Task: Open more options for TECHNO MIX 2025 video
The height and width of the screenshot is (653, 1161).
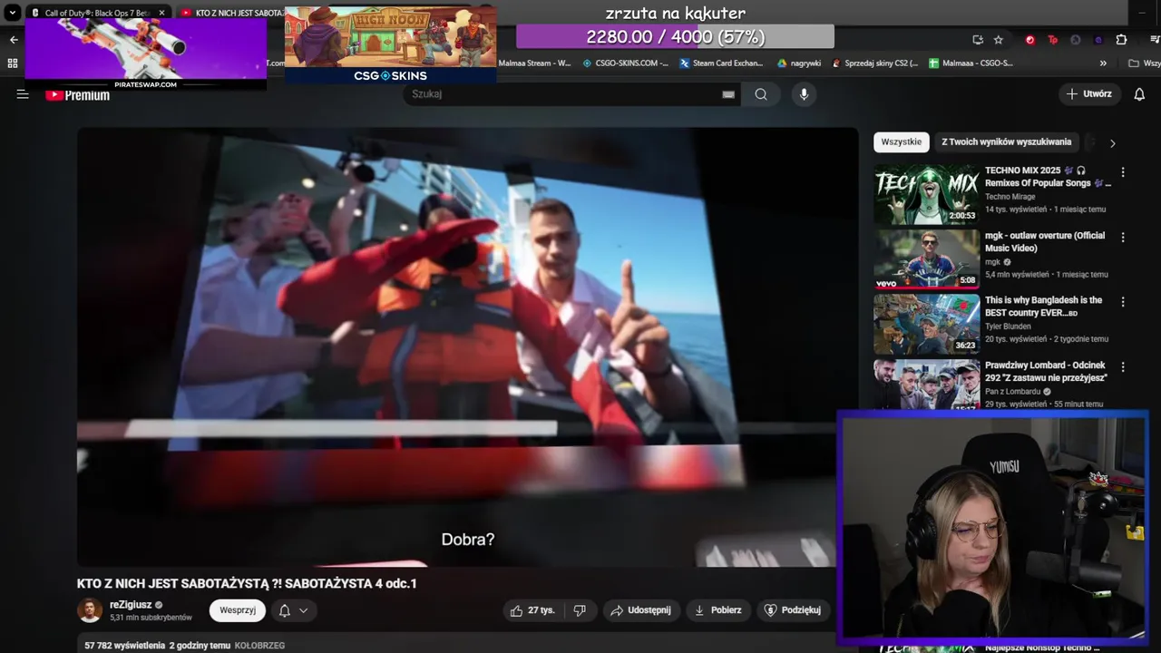Action: click(x=1123, y=172)
